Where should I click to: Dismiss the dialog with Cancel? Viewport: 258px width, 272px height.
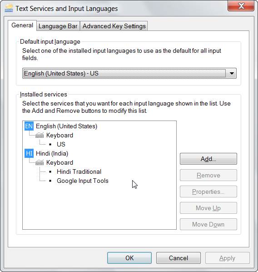(x=179, y=258)
